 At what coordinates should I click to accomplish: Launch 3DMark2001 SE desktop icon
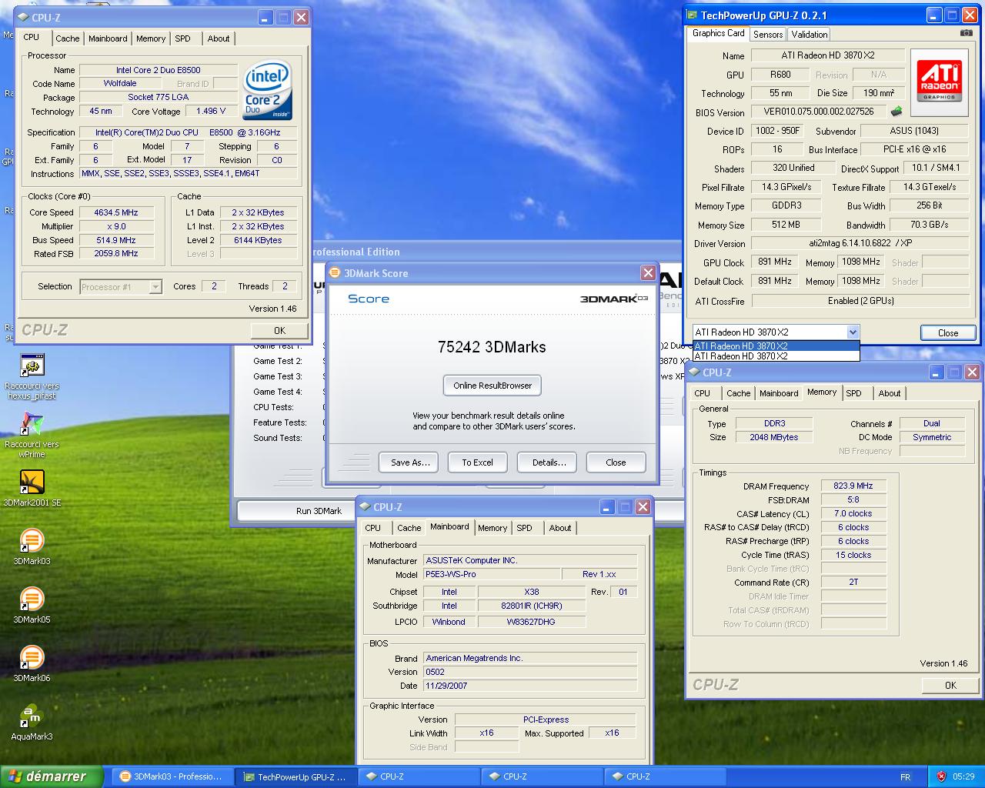[x=32, y=489]
